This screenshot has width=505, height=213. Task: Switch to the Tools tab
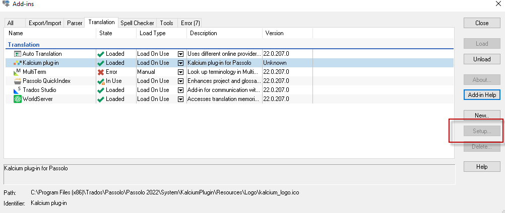click(x=166, y=23)
